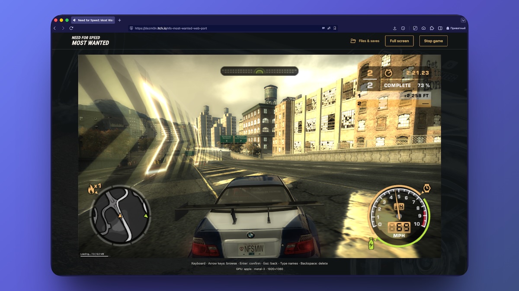
Task: Click the speedbreaker stopwatch icon by gauge
Action: pos(426,188)
